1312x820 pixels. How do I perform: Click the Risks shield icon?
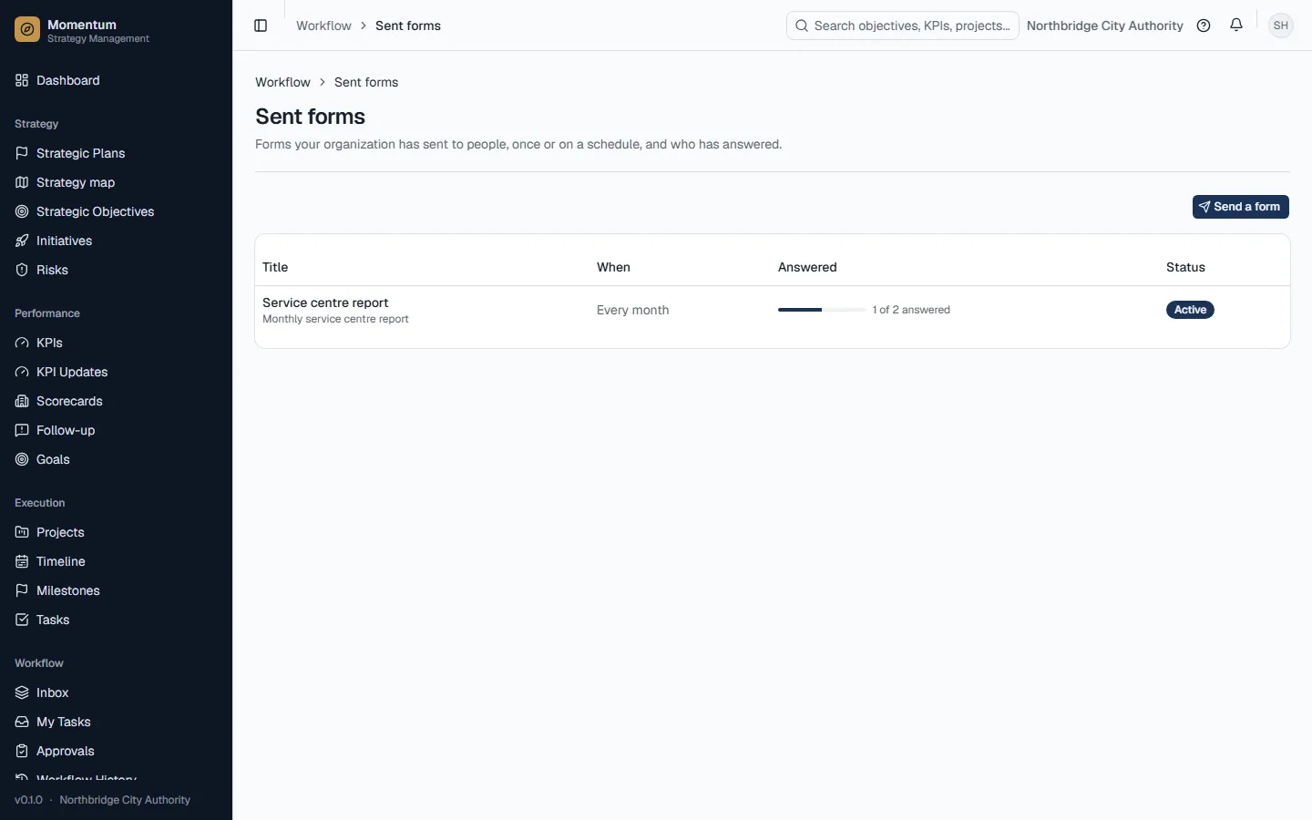tap(22, 270)
